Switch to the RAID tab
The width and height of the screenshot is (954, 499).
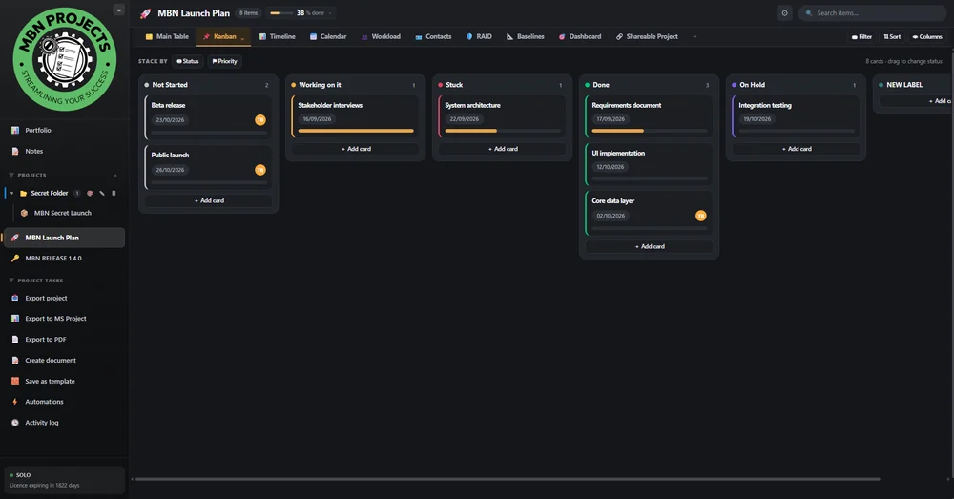click(x=479, y=36)
